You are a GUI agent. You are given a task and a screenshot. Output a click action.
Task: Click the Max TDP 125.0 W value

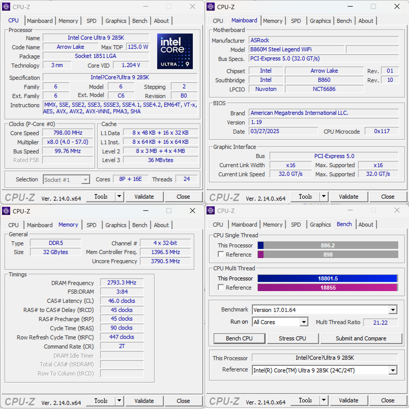[x=138, y=47]
